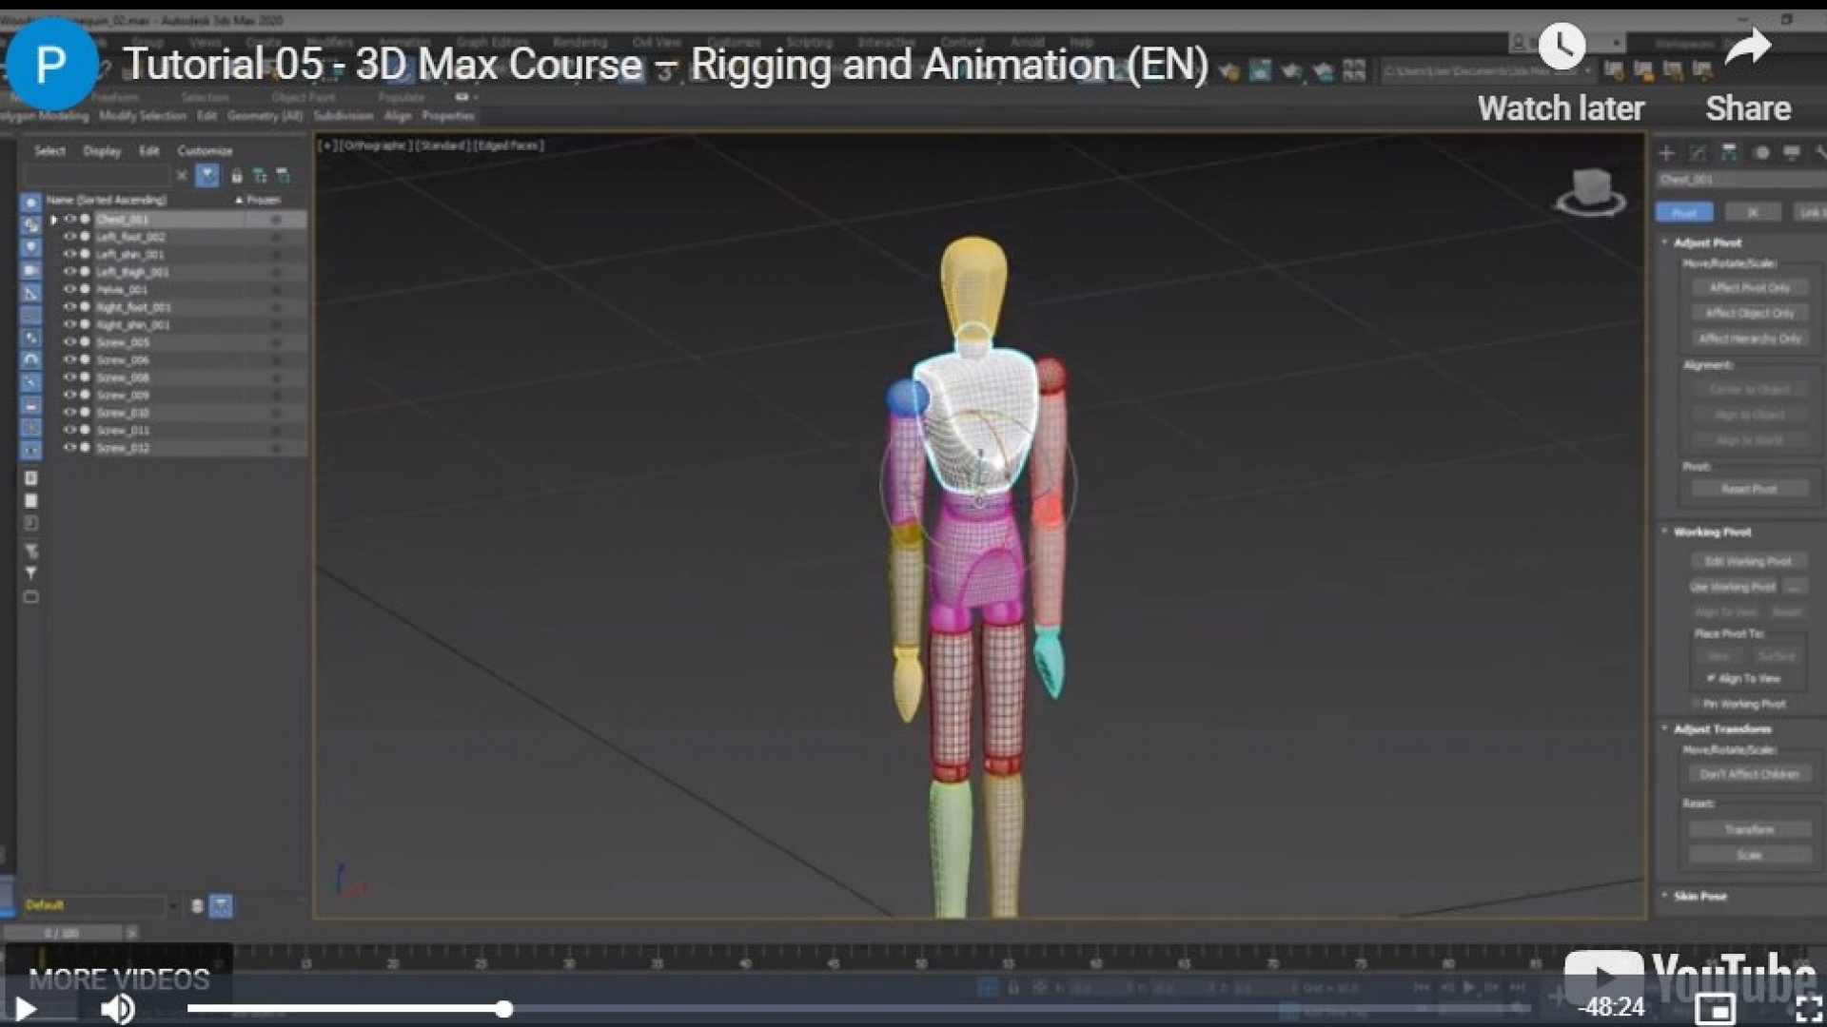This screenshot has width=1827, height=1027.
Task: Open the Motion command panel tab
Action: tap(1760, 153)
